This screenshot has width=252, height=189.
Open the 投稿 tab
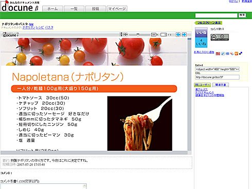(96, 9)
